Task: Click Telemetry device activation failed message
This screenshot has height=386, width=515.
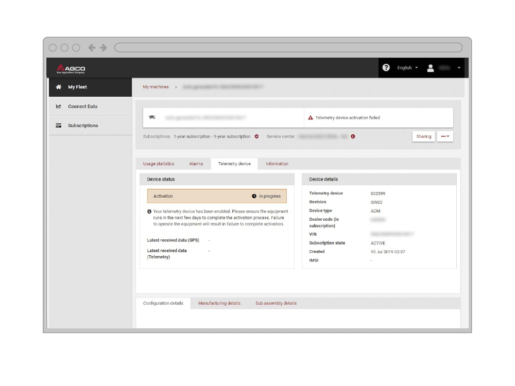Action: (x=348, y=117)
